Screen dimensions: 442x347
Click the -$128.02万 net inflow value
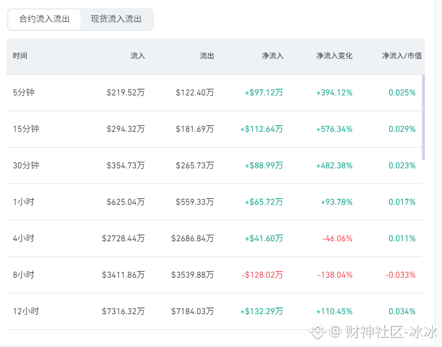[262, 275]
